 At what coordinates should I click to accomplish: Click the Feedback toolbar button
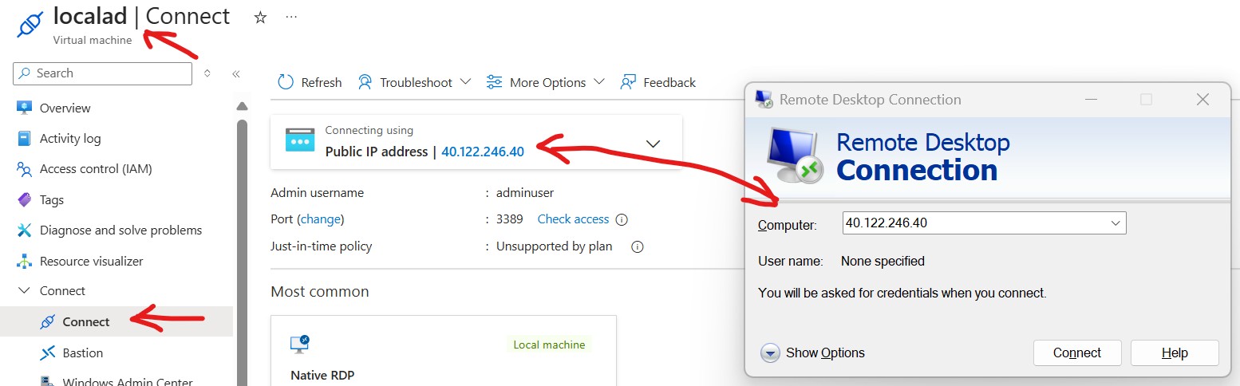click(658, 82)
